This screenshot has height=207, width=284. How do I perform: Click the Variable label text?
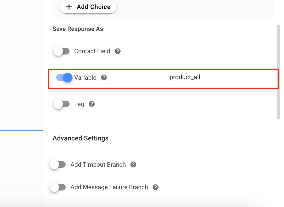85,78
